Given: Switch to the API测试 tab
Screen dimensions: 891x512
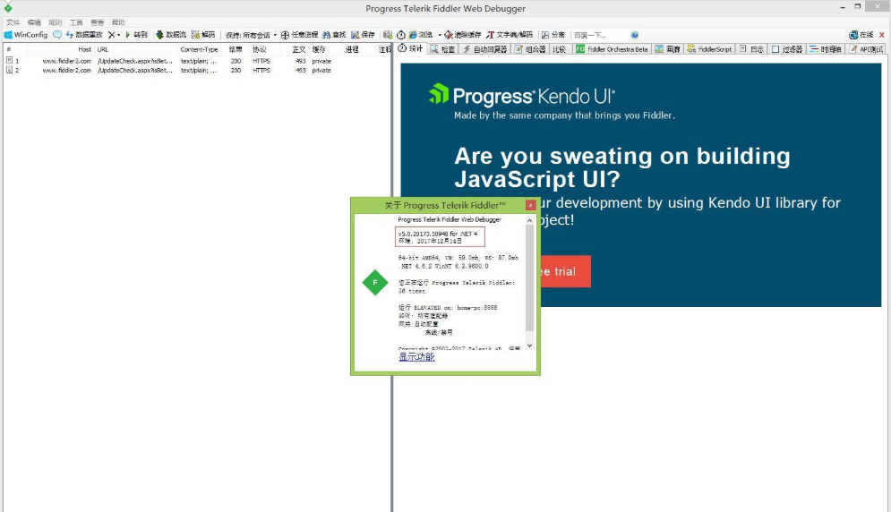Looking at the screenshot, I should [867, 49].
